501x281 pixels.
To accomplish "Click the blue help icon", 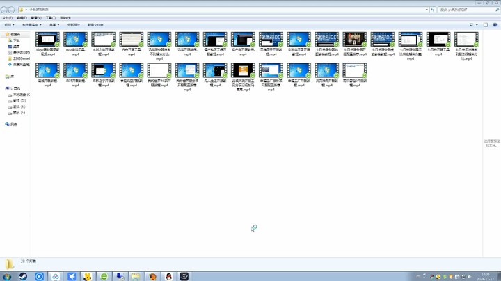I will (495, 24).
